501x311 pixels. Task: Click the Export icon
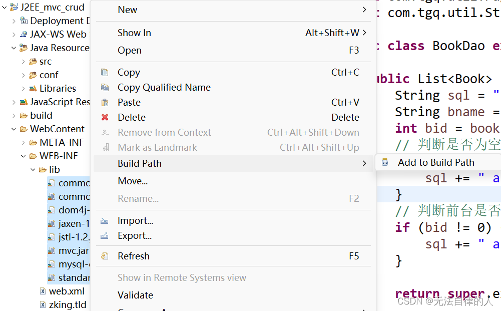[x=105, y=236]
